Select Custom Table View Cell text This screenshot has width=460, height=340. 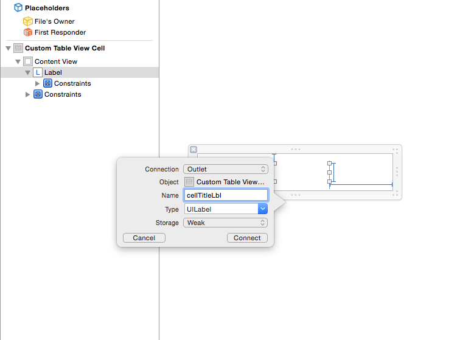[65, 48]
